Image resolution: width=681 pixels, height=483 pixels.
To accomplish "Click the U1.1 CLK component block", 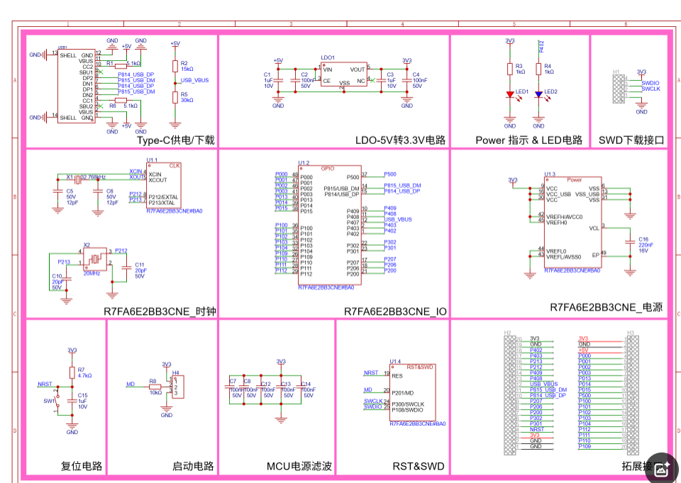I will point(164,185).
